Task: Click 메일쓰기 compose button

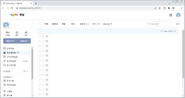Action: click(x=10, y=41)
